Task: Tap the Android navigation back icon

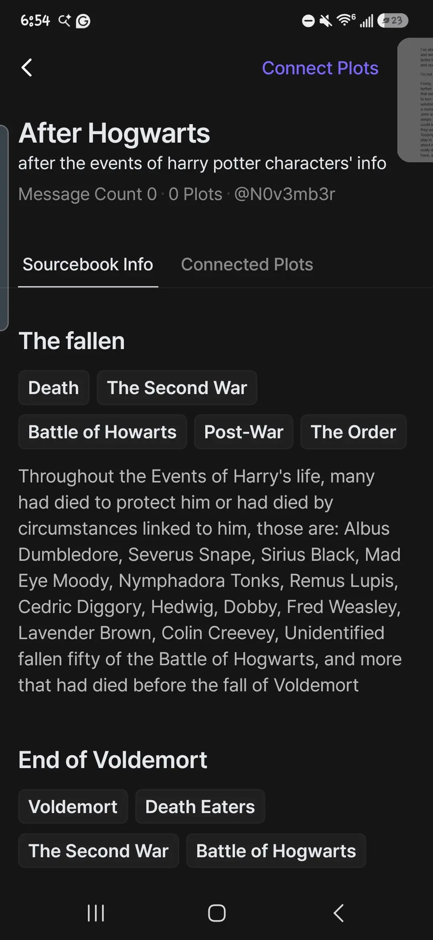Action: pos(339,913)
